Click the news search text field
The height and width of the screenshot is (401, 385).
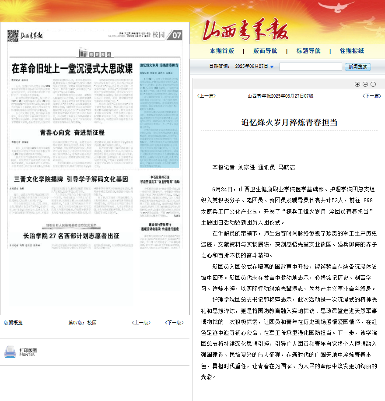[311, 67]
